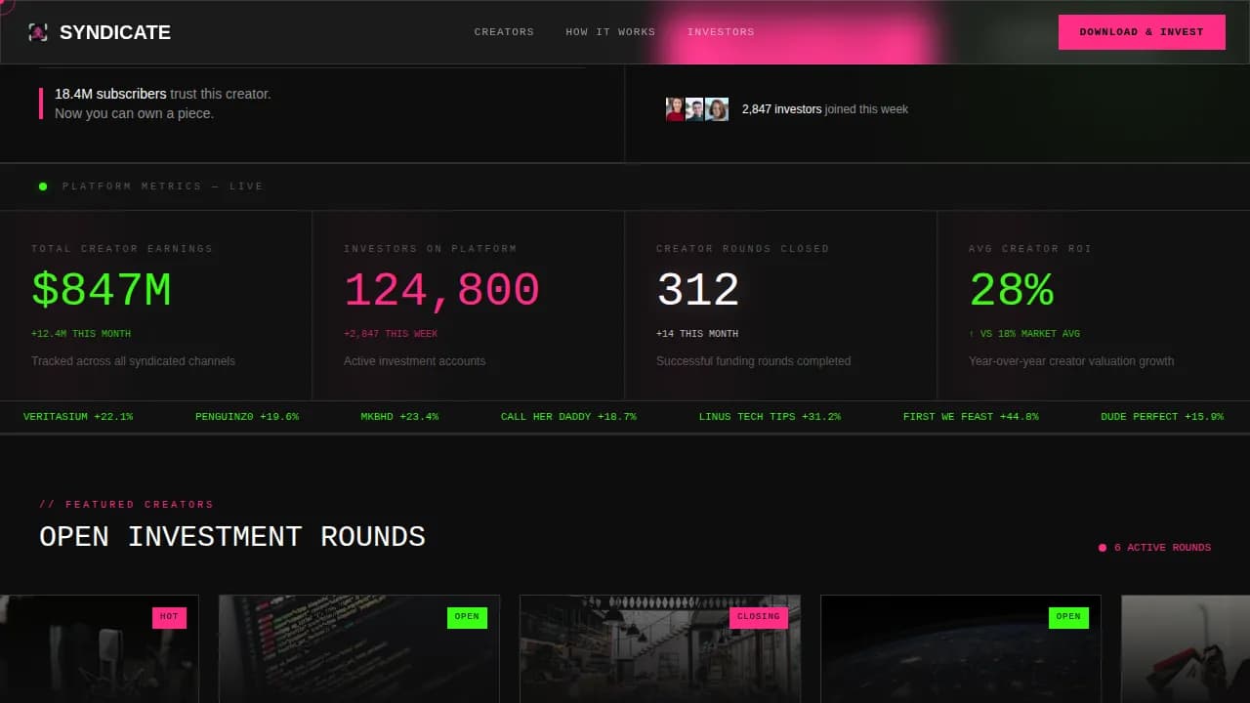
Task: Click the Download & Invest button
Action: coord(1142,32)
